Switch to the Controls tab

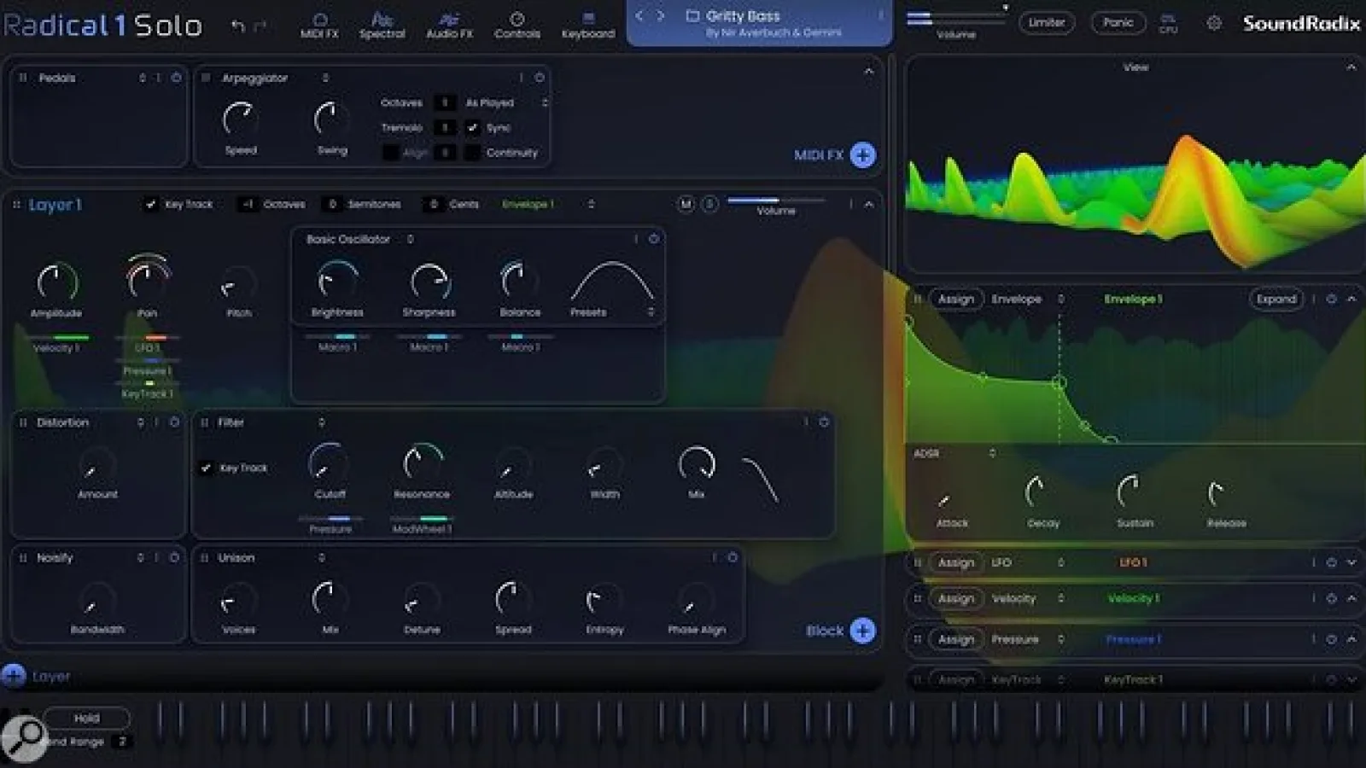click(x=517, y=26)
